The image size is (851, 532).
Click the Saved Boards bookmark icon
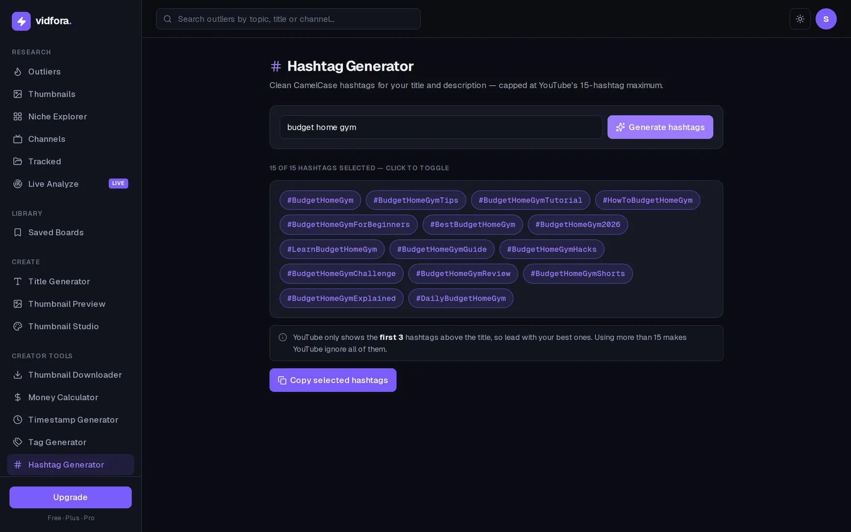coord(18,233)
